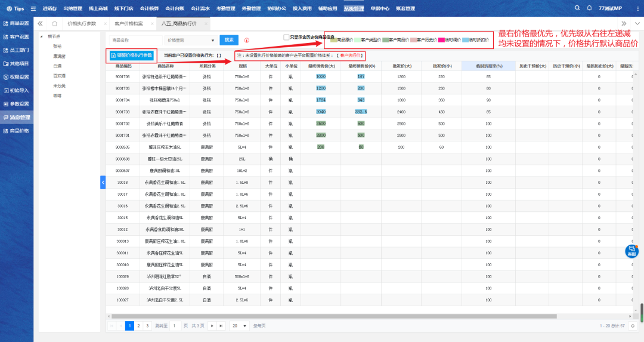Viewport: 644px width, 342px height.
Task: Click the blue 搜索 button
Action: tap(229, 40)
